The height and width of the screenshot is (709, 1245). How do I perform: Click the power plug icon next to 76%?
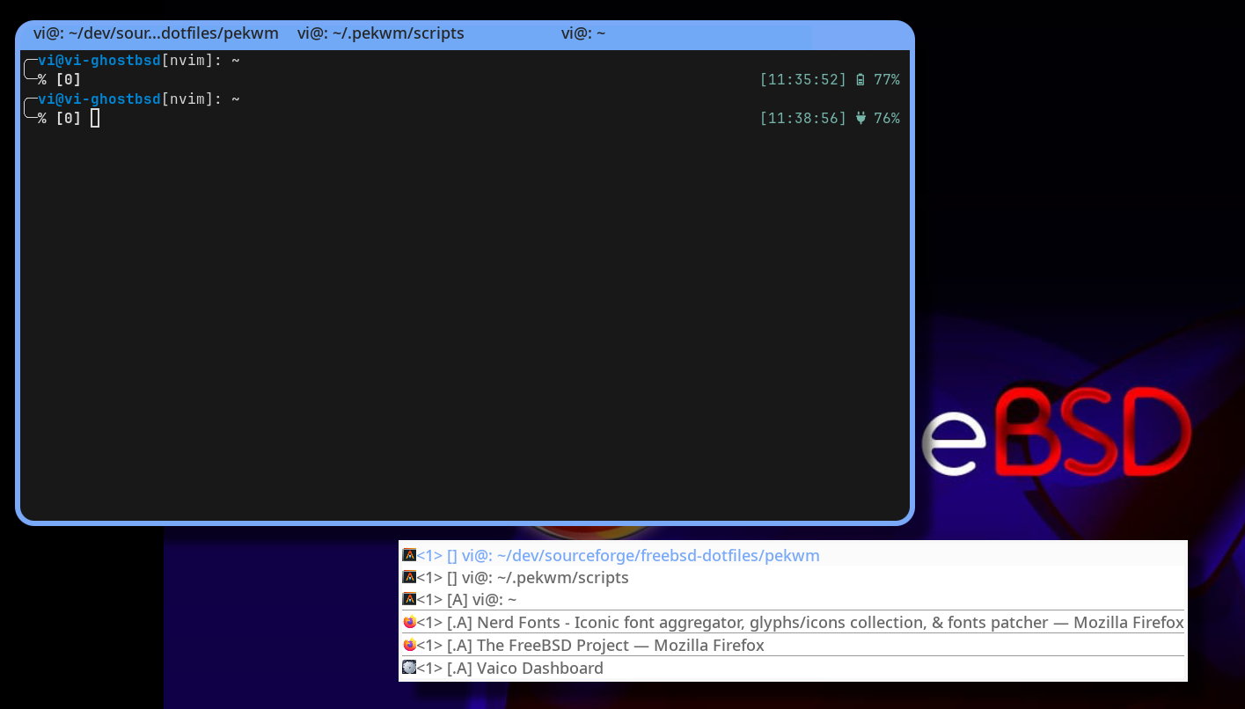tap(861, 118)
